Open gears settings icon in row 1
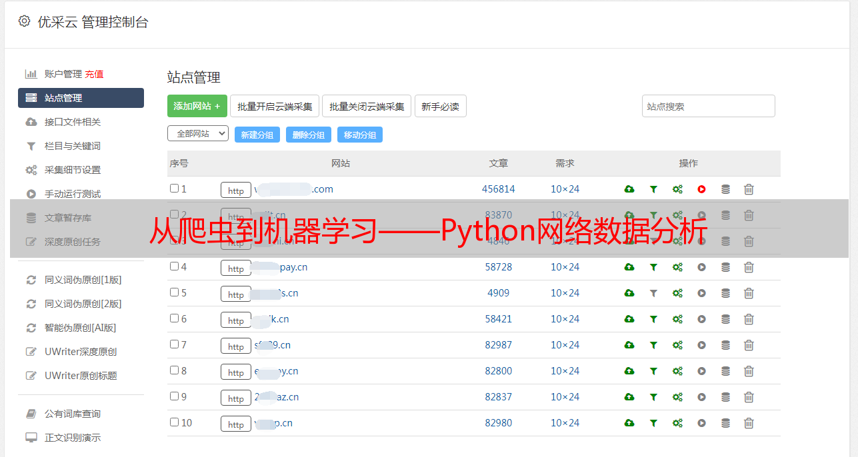The image size is (858, 457). point(677,189)
